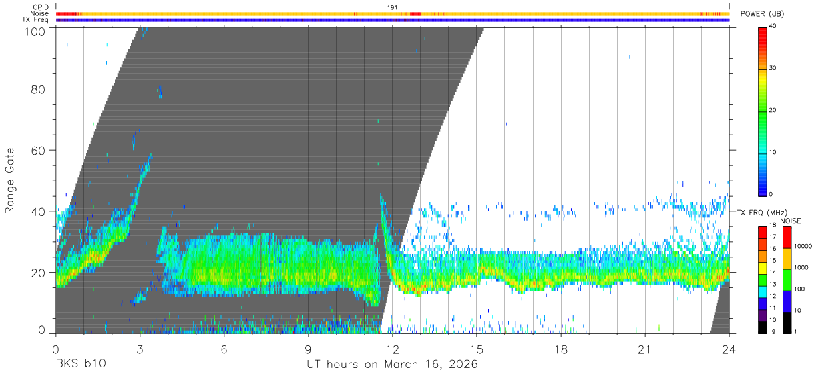Click the black swatch in TX FRQ legend
This screenshot has width=820, height=378.
coord(763,327)
